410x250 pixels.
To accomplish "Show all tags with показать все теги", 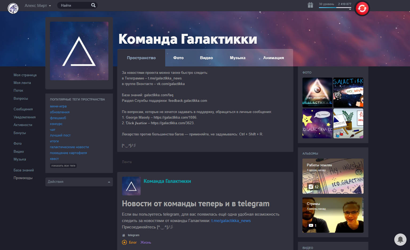I will [63, 166].
